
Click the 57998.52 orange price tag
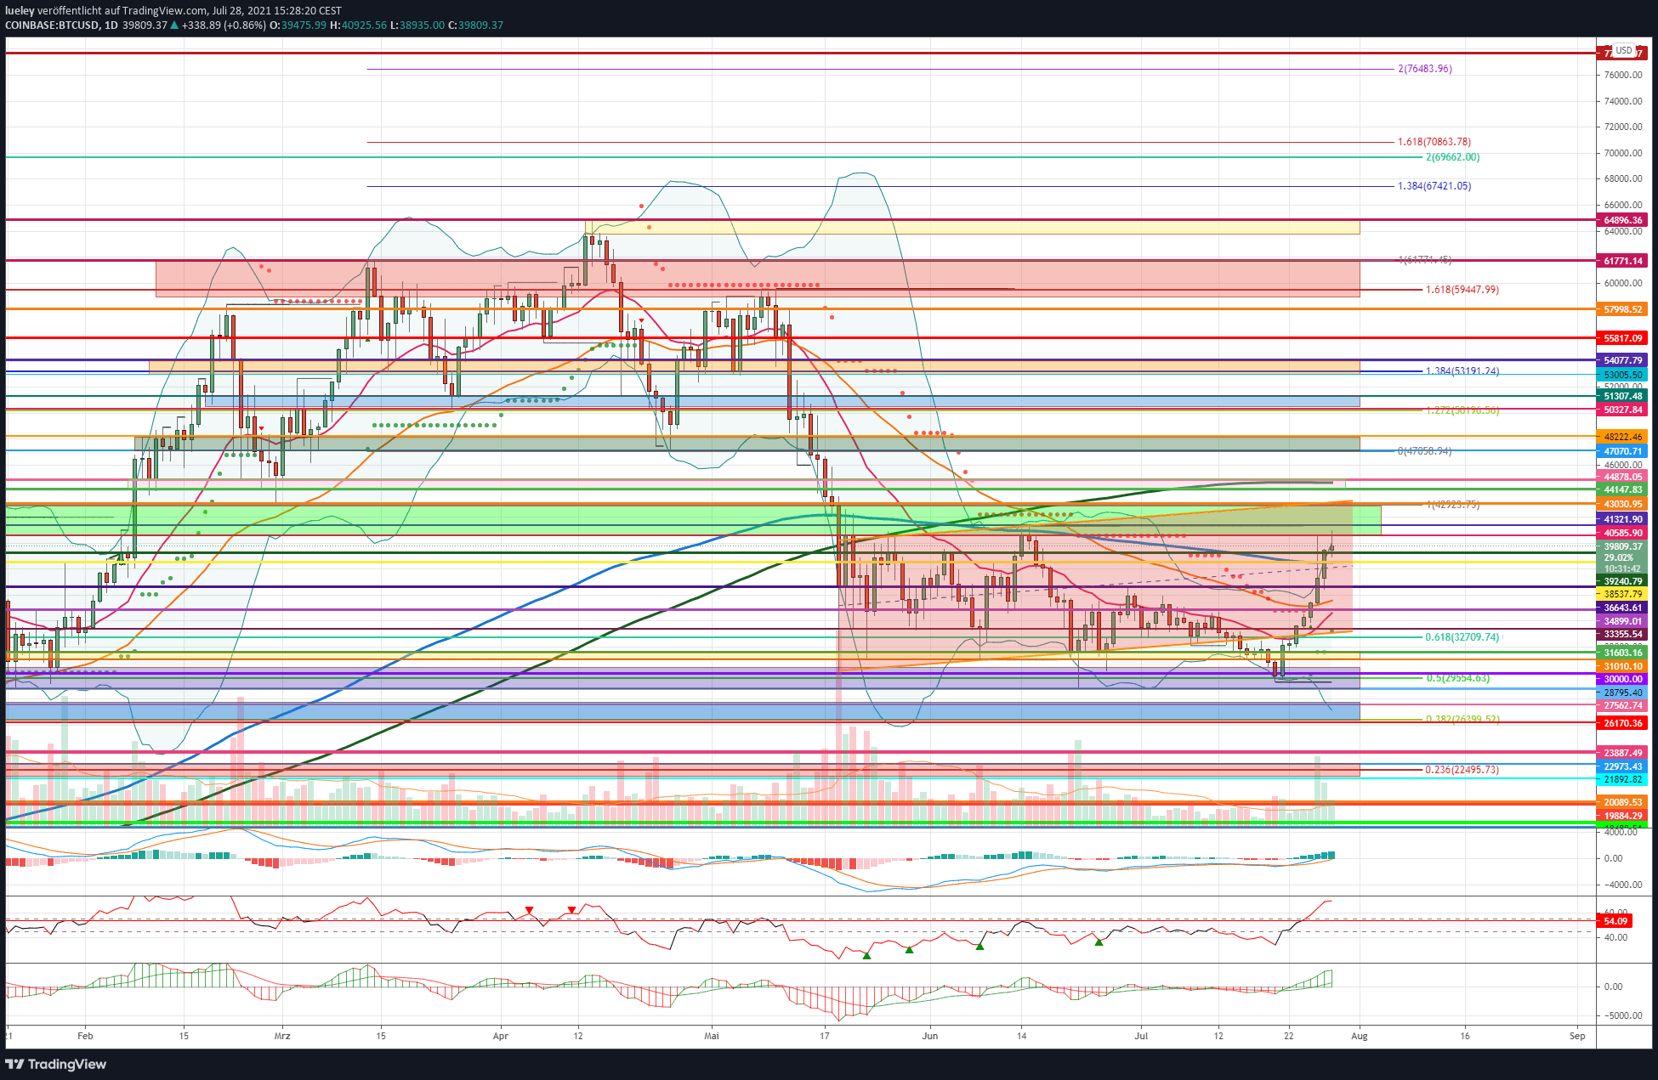pyautogui.click(x=1622, y=309)
